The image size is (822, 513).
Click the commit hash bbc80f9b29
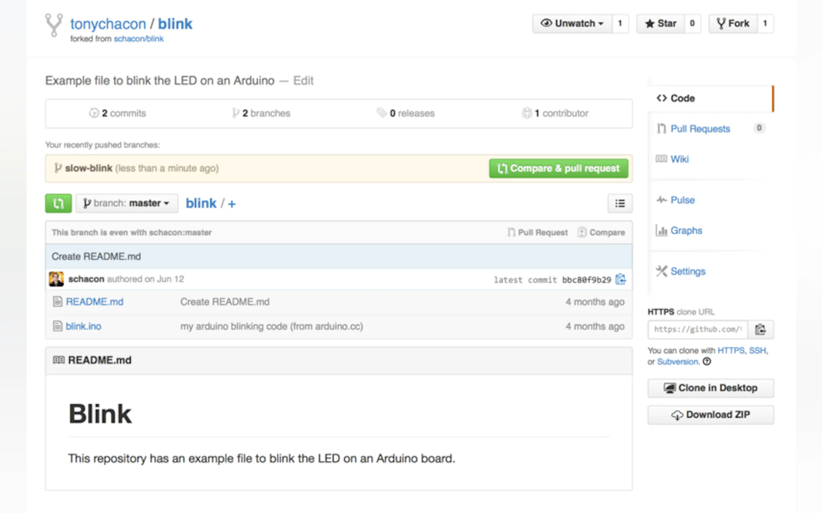(x=586, y=280)
